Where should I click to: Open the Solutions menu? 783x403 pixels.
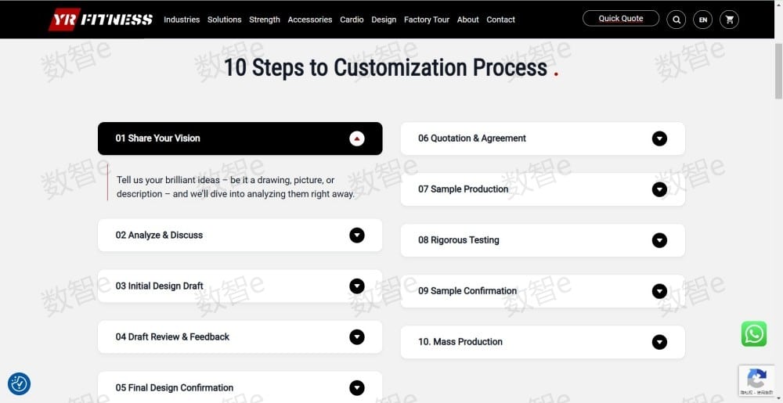(224, 20)
